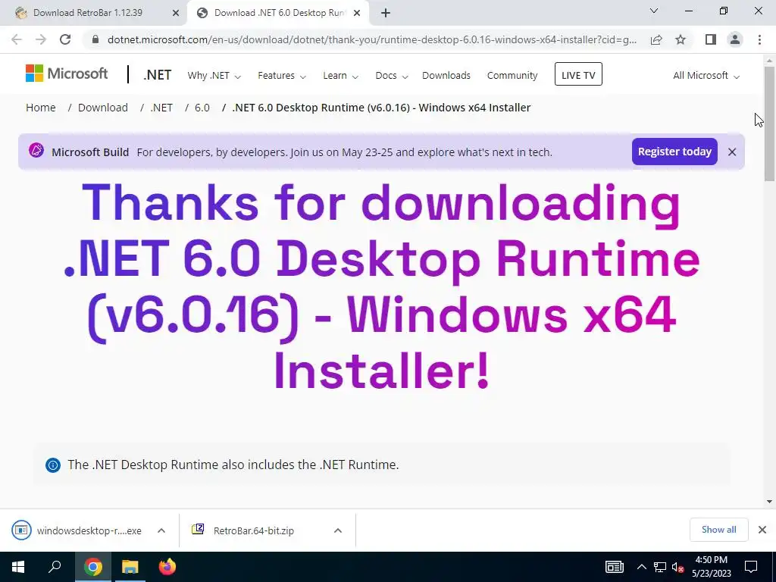Screen dimensions: 776x582
Task: Share this page via the share icon
Action: coord(656,39)
